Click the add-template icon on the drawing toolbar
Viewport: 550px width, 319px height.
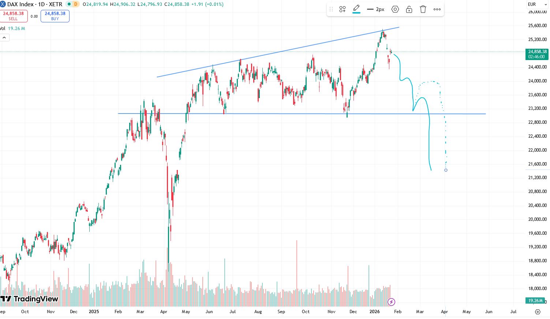pyautogui.click(x=342, y=9)
